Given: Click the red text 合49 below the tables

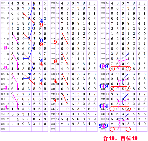Looking at the screenshot, I should pyautogui.click(x=109, y=138).
